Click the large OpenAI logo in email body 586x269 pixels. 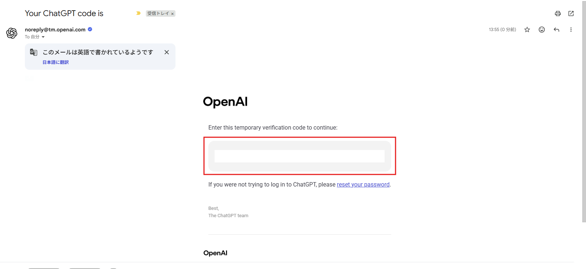tap(225, 102)
